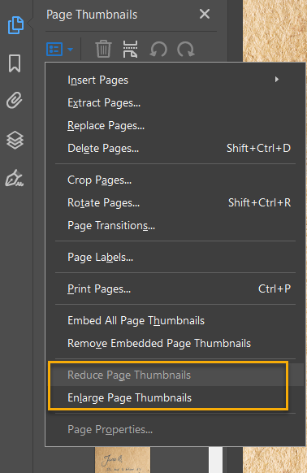
Task: Select Enlarge Page Thumbnails
Action: tap(175, 397)
